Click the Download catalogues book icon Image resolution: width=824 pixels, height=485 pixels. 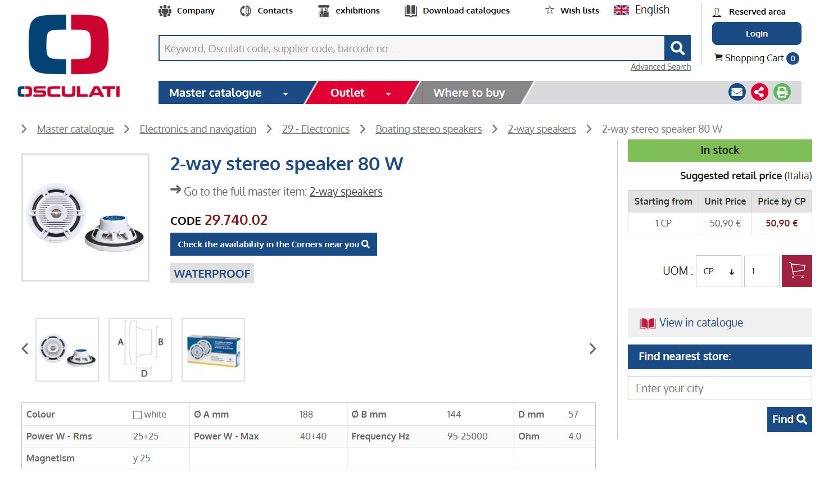tap(411, 11)
